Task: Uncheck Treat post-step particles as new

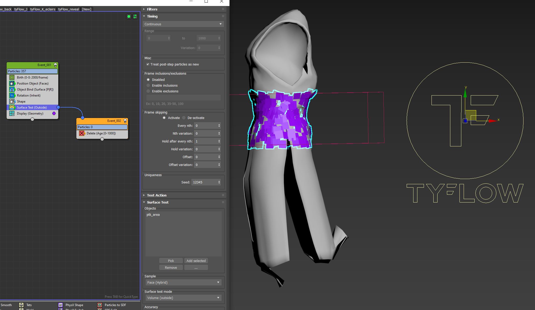Action: 148,64
